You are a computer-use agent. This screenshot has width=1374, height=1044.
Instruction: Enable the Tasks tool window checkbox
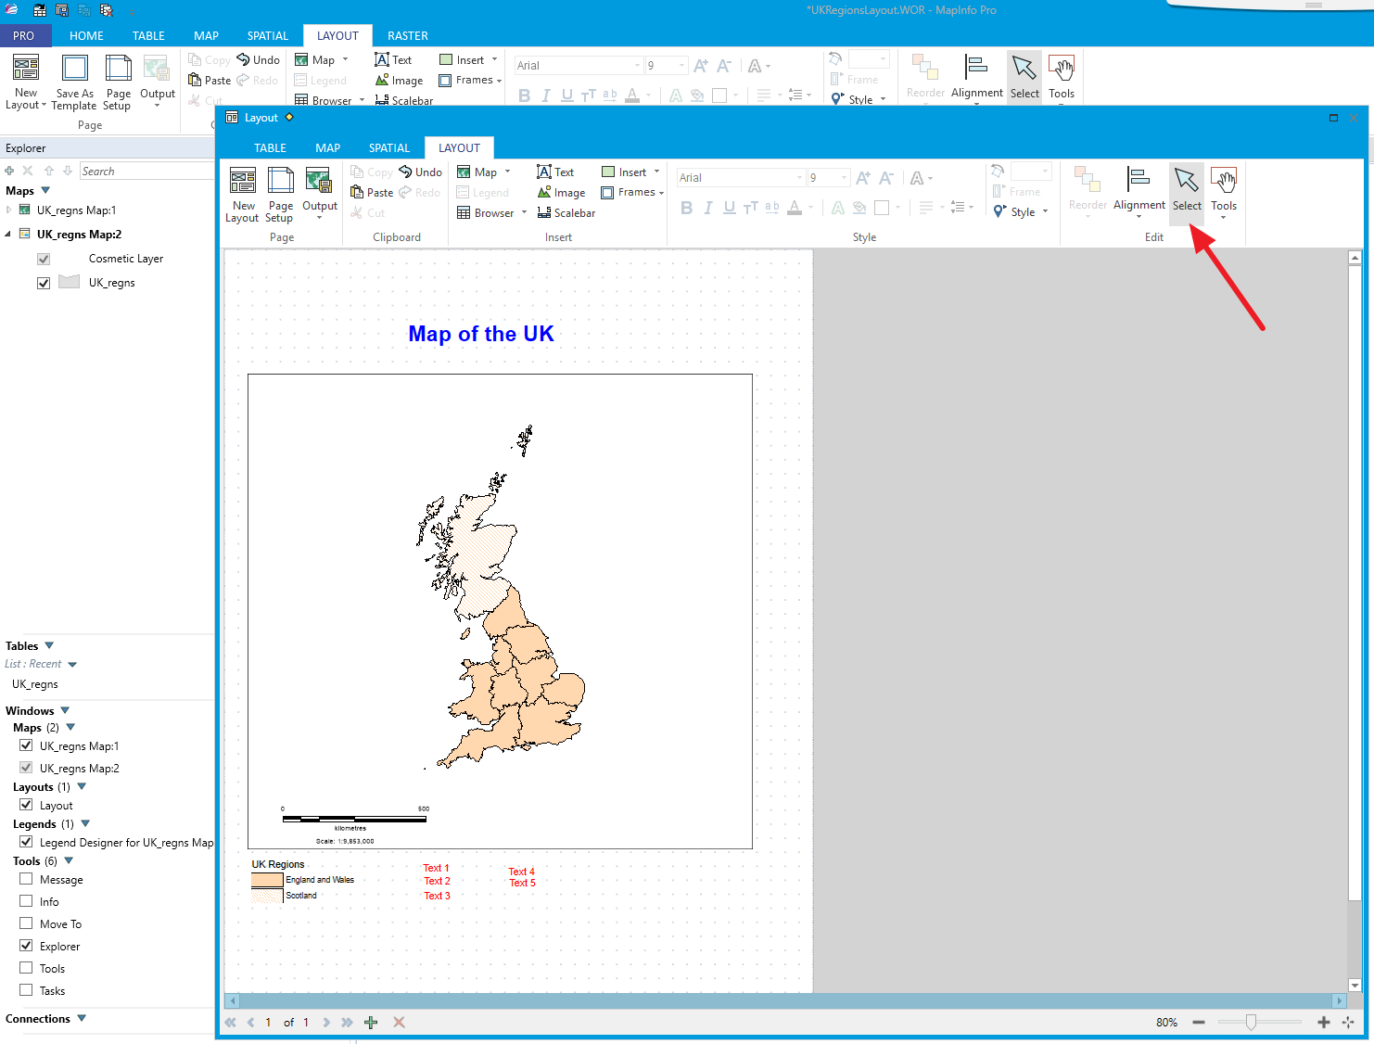[26, 990]
